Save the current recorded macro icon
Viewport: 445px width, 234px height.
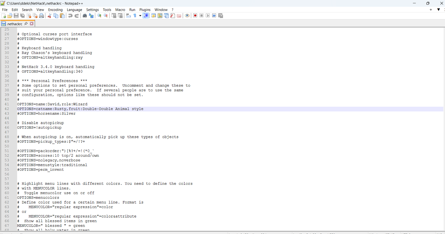point(221,16)
